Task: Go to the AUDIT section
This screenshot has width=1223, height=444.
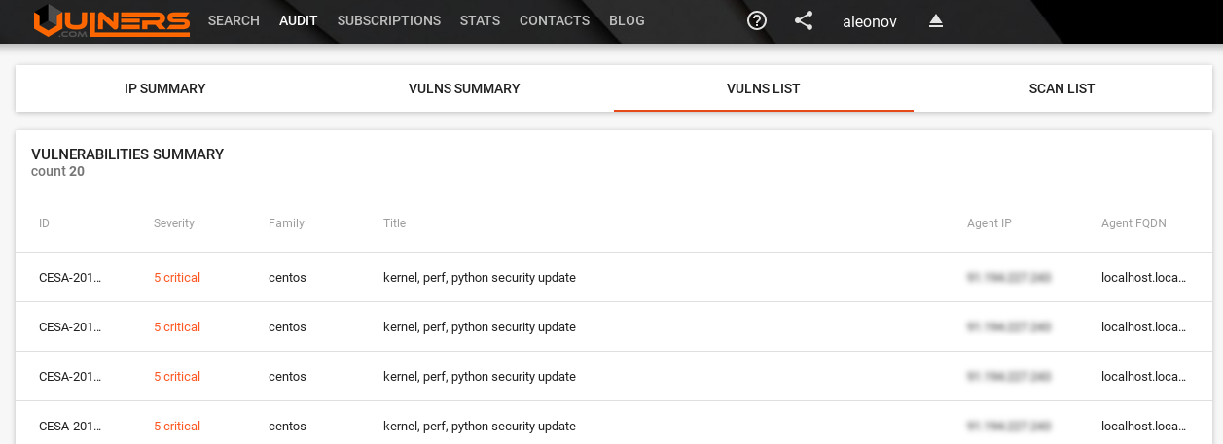Action: click(x=299, y=20)
